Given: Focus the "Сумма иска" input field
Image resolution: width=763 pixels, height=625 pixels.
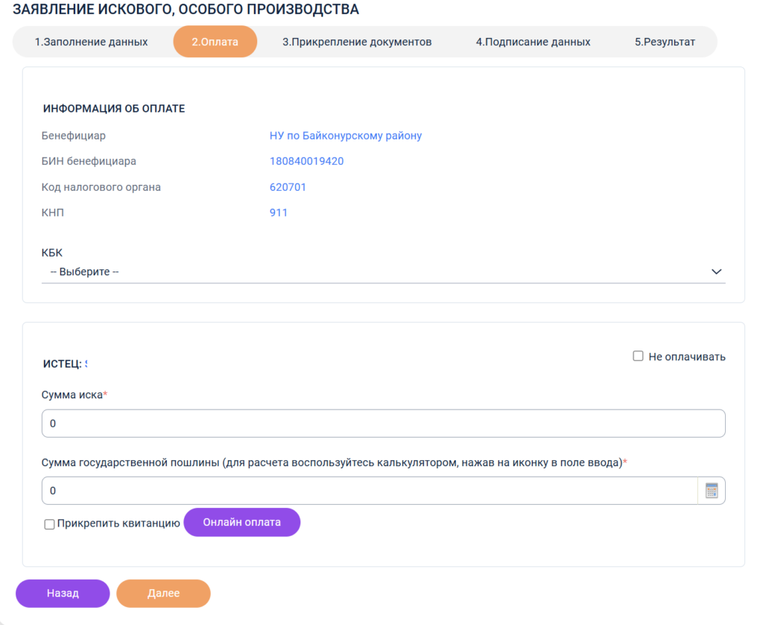Looking at the screenshot, I should 384,424.
